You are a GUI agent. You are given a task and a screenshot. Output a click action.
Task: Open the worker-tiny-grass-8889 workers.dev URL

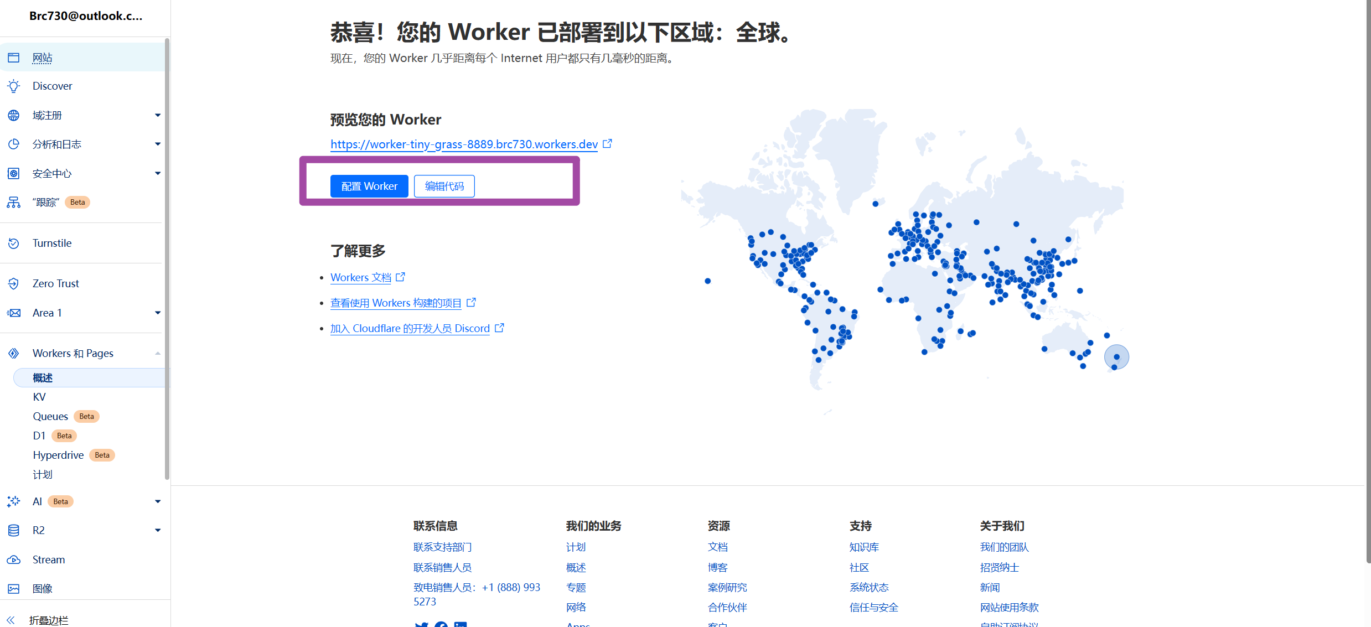464,144
